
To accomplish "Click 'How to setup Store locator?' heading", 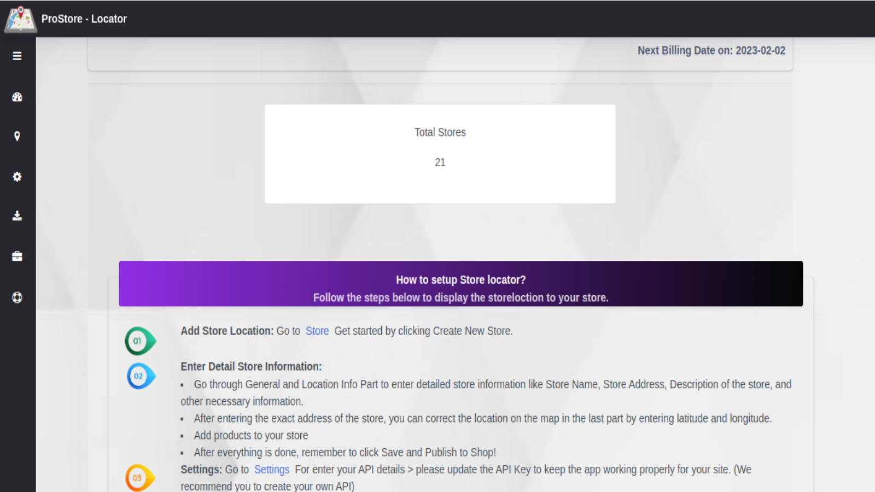I will (461, 280).
